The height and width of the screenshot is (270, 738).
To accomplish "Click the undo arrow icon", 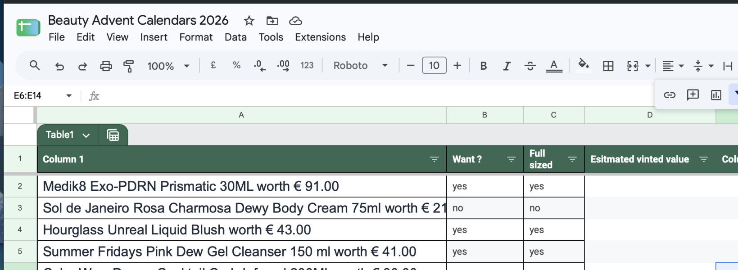I will (x=59, y=66).
